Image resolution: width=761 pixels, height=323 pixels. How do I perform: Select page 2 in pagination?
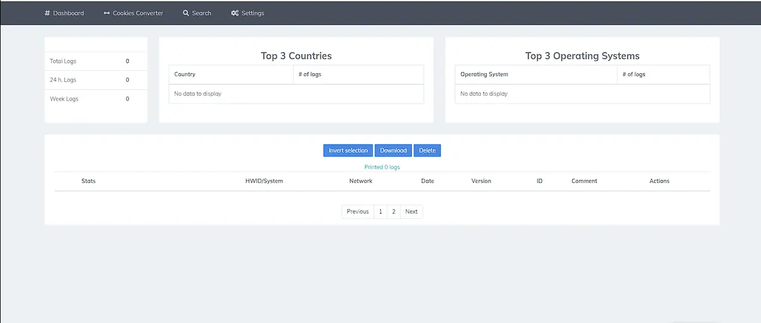click(394, 212)
